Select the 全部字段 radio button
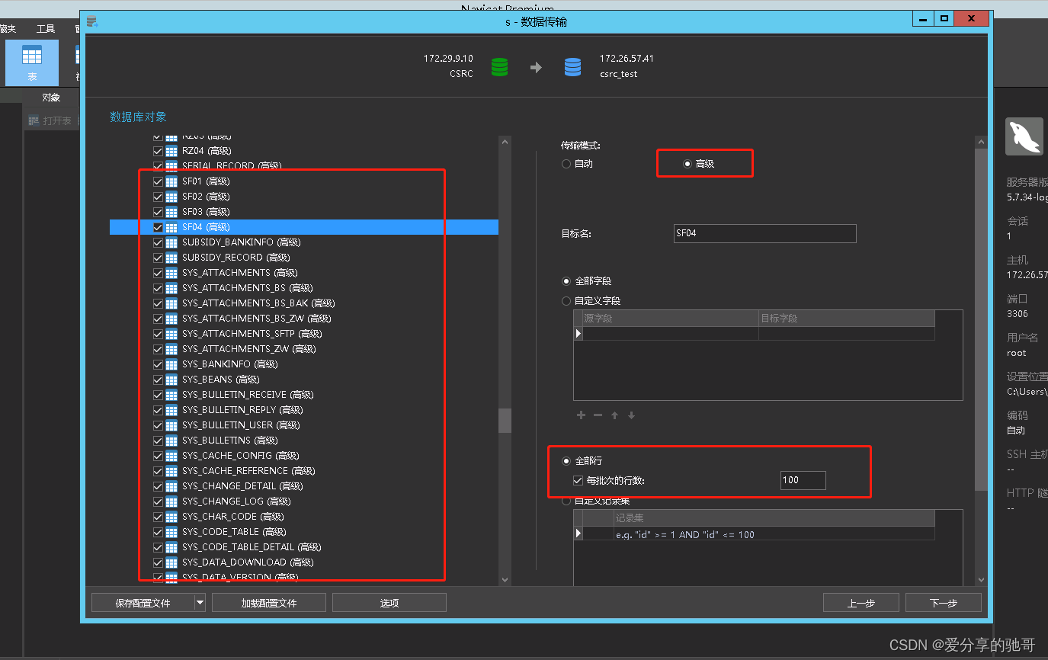This screenshot has height=660, width=1048. click(x=566, y=281)
